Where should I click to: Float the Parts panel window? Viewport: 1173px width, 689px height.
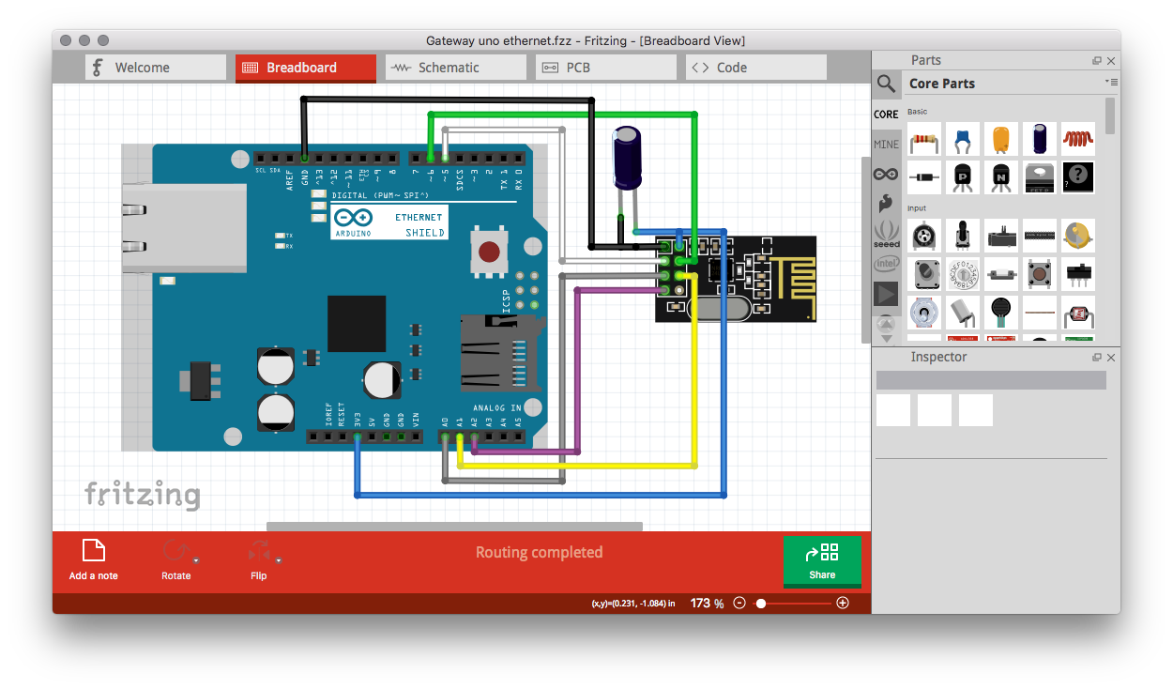tap(1097, 61)
